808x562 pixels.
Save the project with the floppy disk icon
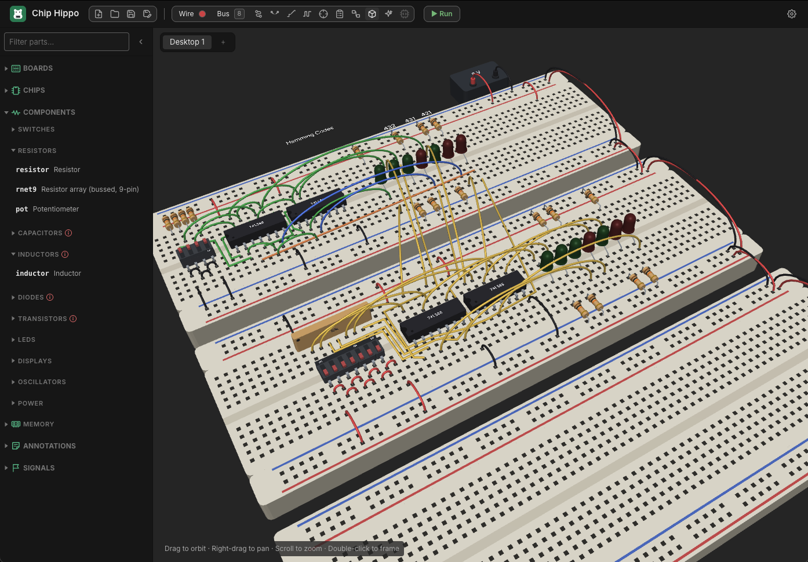click(x=131, y=14)
